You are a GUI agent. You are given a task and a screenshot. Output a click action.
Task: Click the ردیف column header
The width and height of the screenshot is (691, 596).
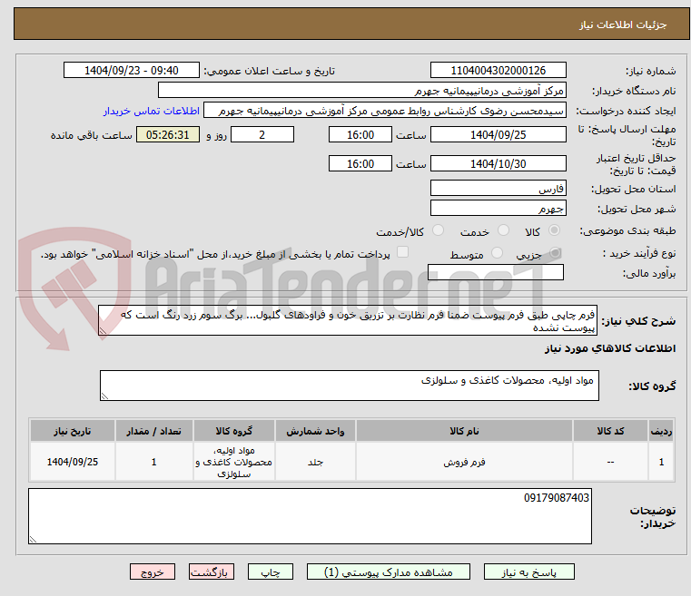point(661,431)
